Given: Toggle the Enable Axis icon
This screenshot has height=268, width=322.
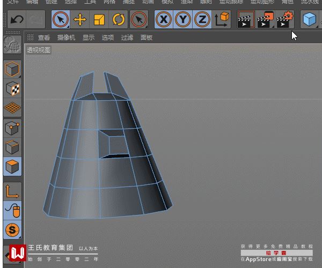Looking at the screenshot, I should click(12, 191).
